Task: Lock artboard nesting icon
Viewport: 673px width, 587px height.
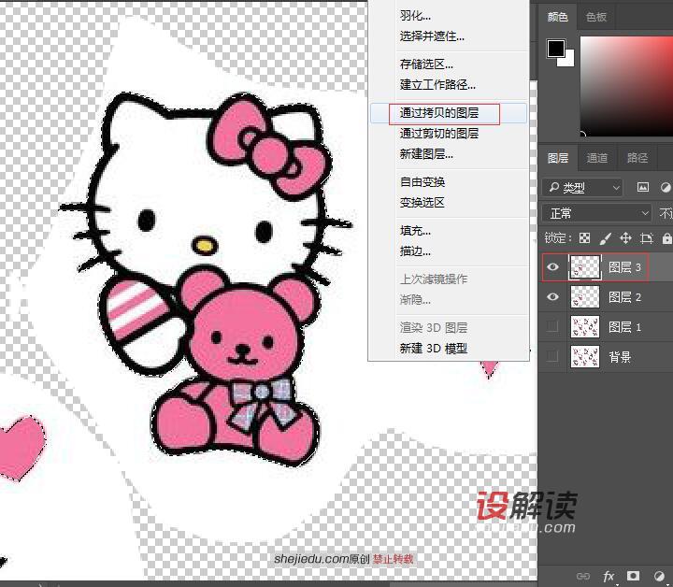Action: coord(647,238)
